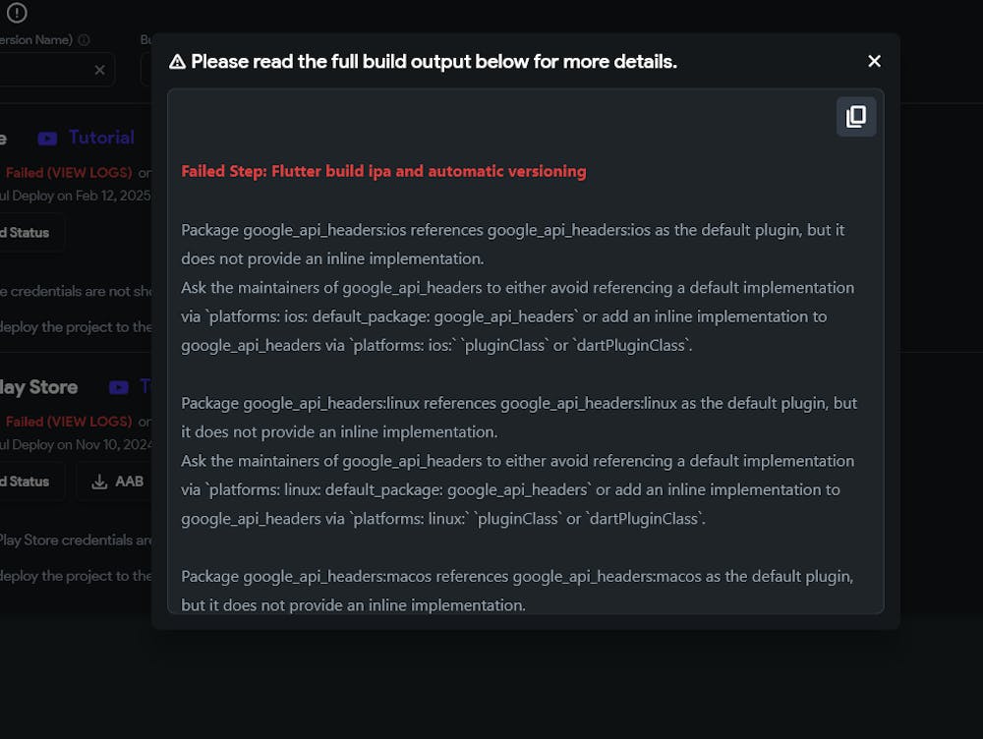View logs for the failed Play Store deploy
This screenshot has width=983, height=739.
click(x=69, y=422)
